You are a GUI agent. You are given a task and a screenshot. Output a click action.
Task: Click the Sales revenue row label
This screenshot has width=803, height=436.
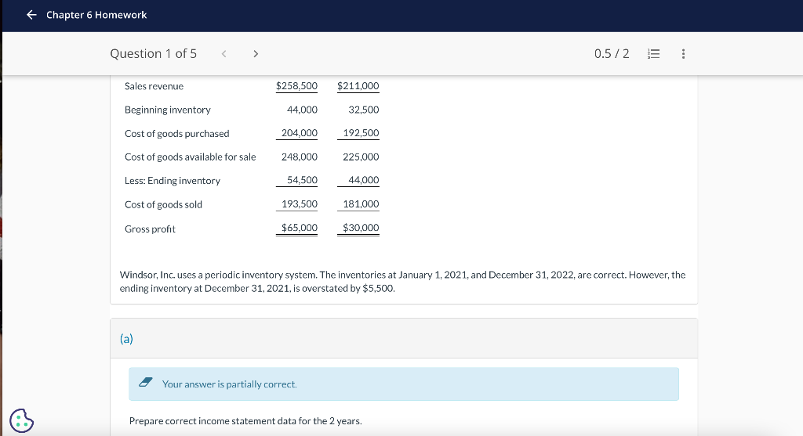coord(154,86)
